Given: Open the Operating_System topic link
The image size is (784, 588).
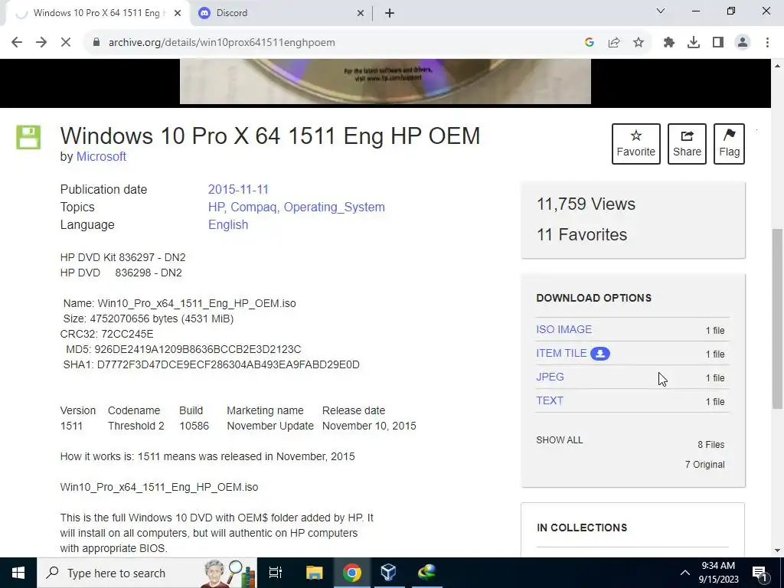Looking at the screenshot, I should point(334,207).
